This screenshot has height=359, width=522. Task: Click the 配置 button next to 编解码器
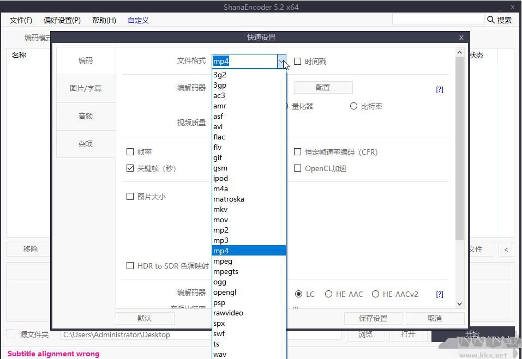[323, 87]
